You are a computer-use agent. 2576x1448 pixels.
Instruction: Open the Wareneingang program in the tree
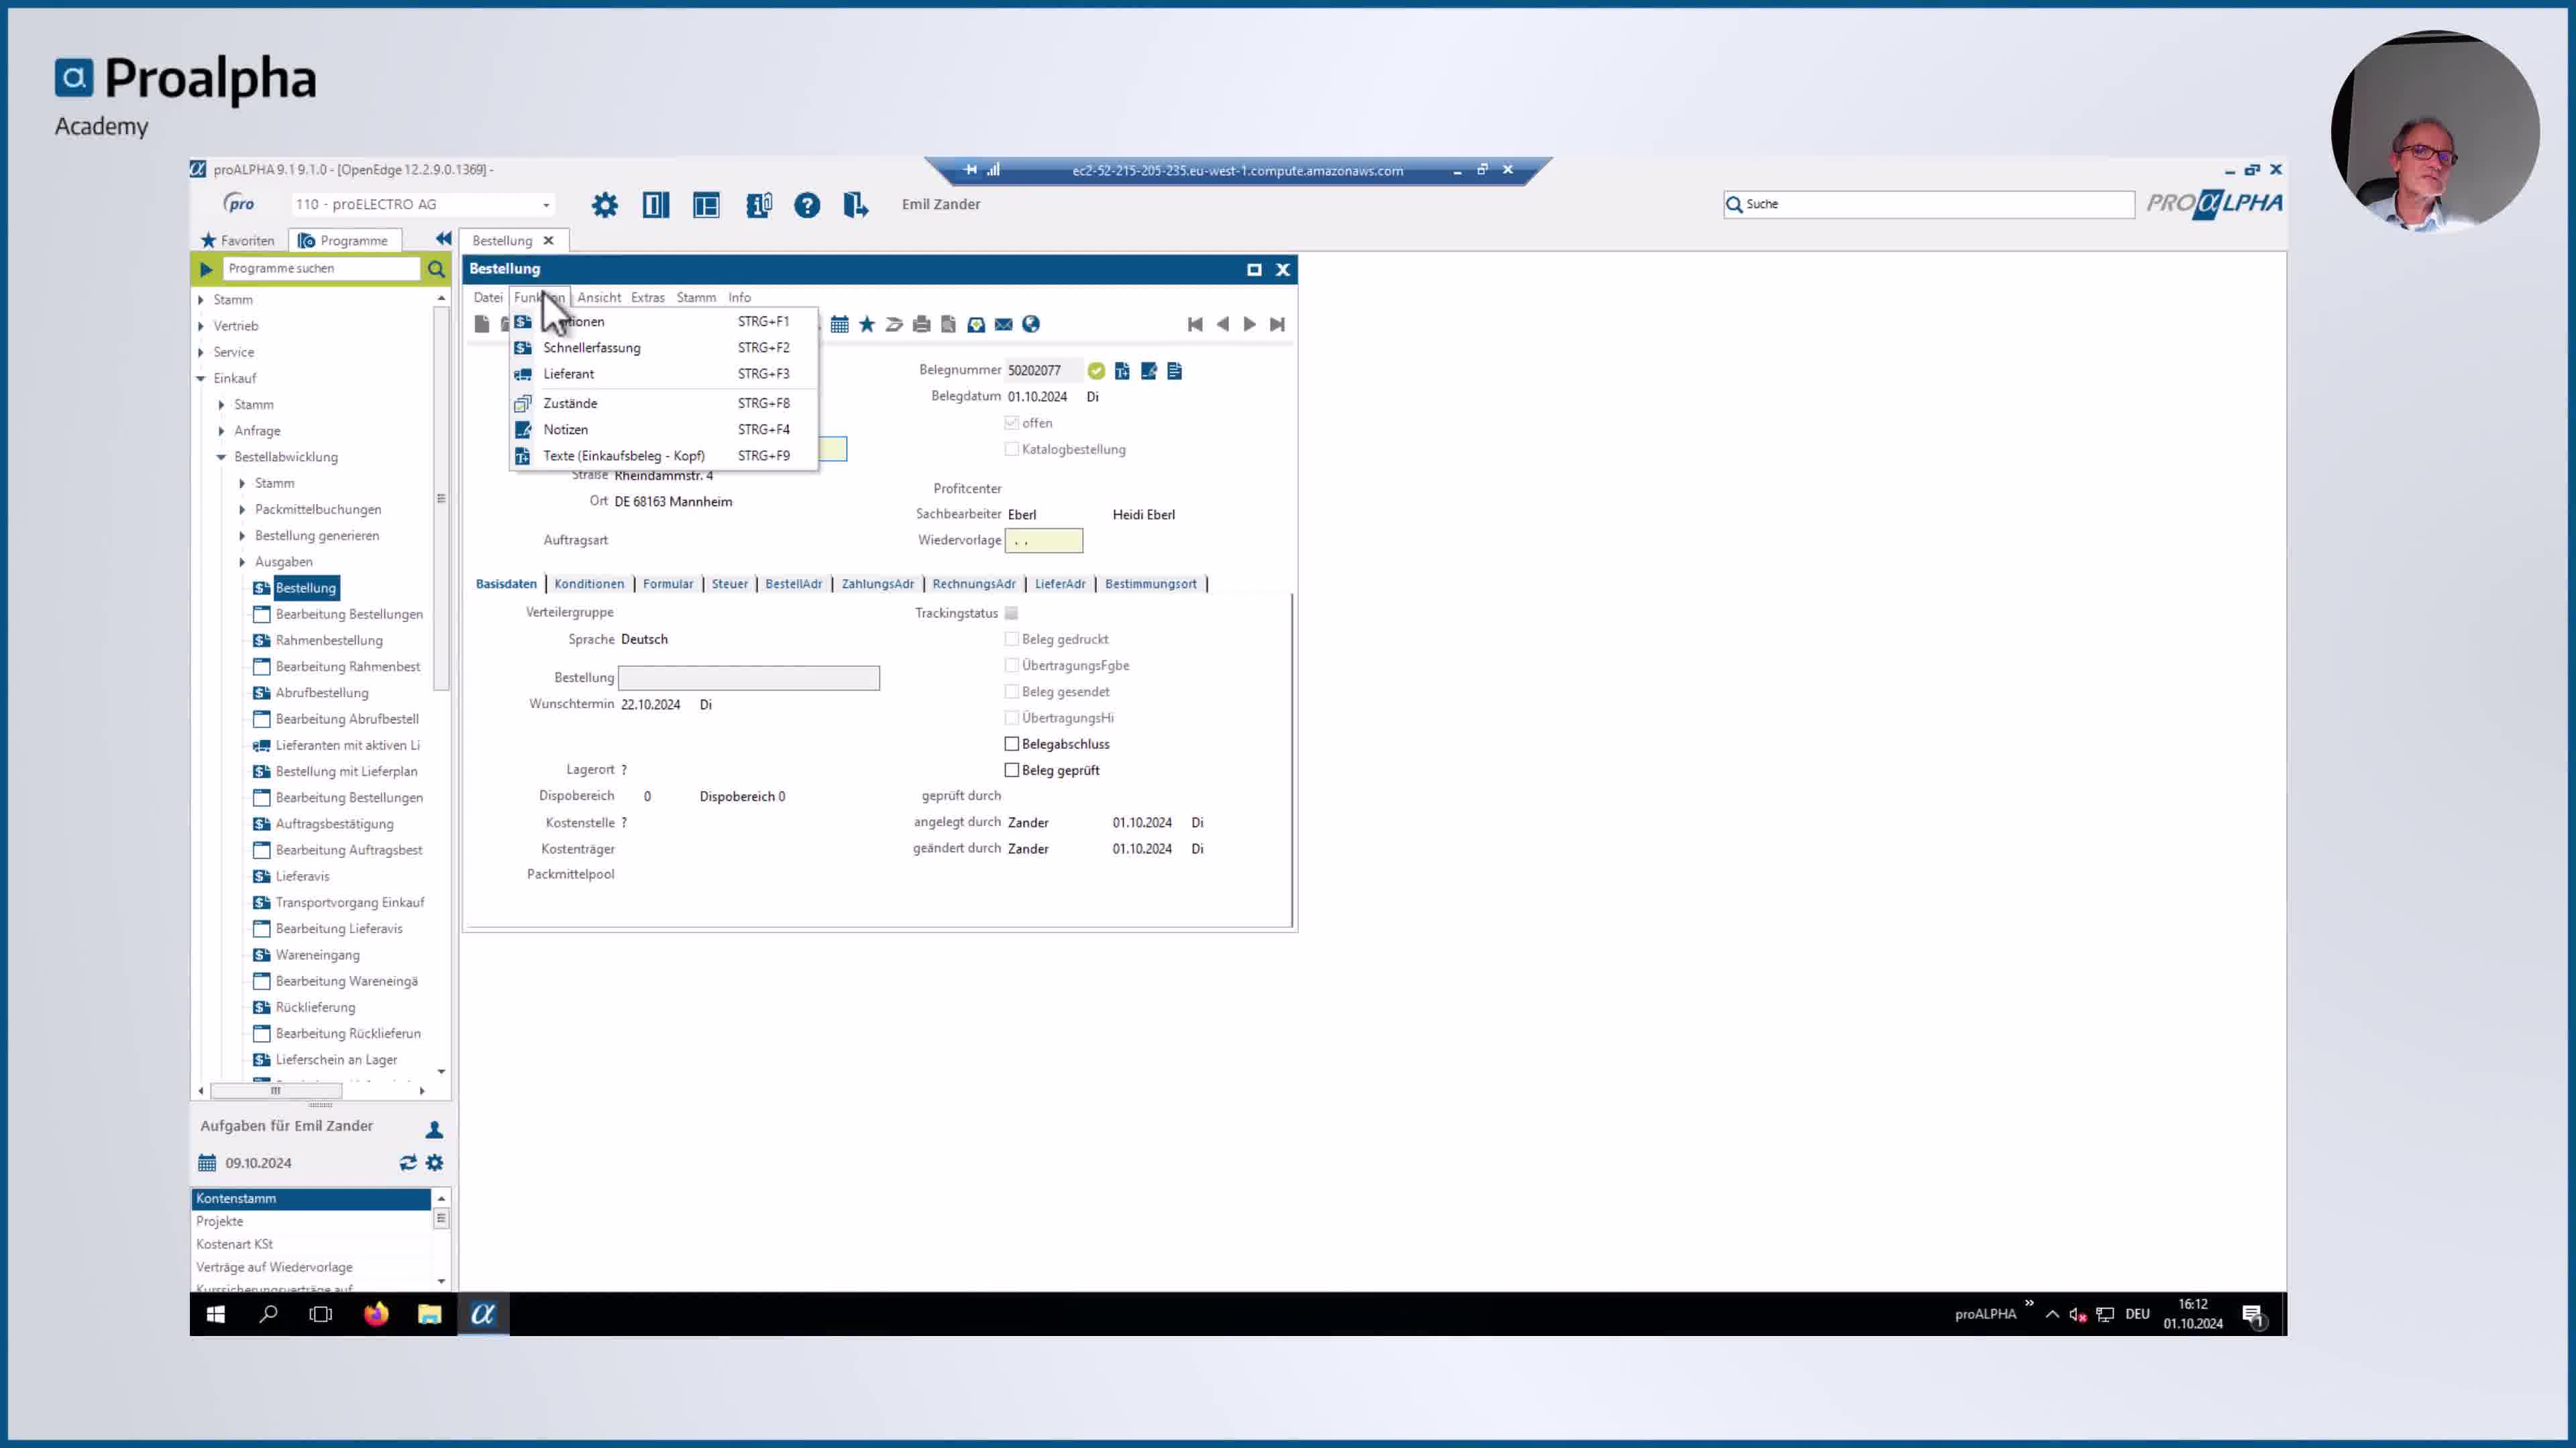click(x=317, y=955)
